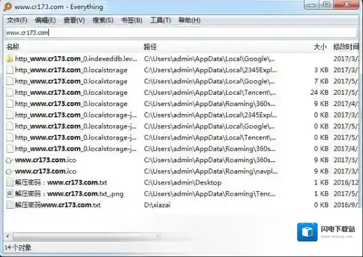Minimize the Everything window
The image size is (363, 257).
click(312, 5)
